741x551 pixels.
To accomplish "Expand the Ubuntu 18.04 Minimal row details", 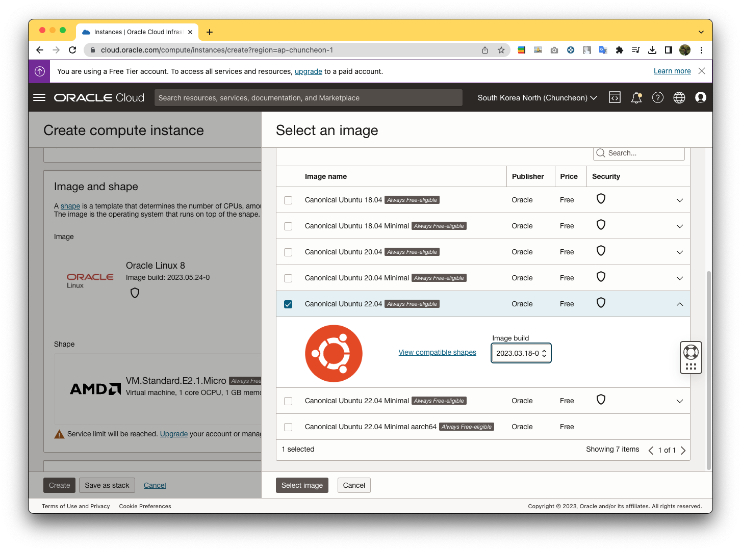I will point(680,226).
